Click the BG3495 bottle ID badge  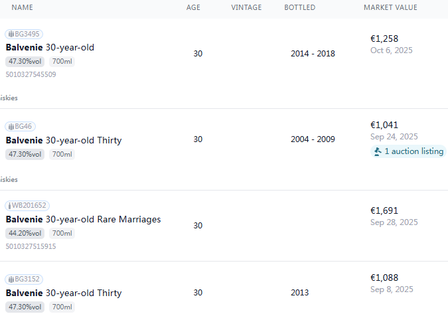coord(24,34)
